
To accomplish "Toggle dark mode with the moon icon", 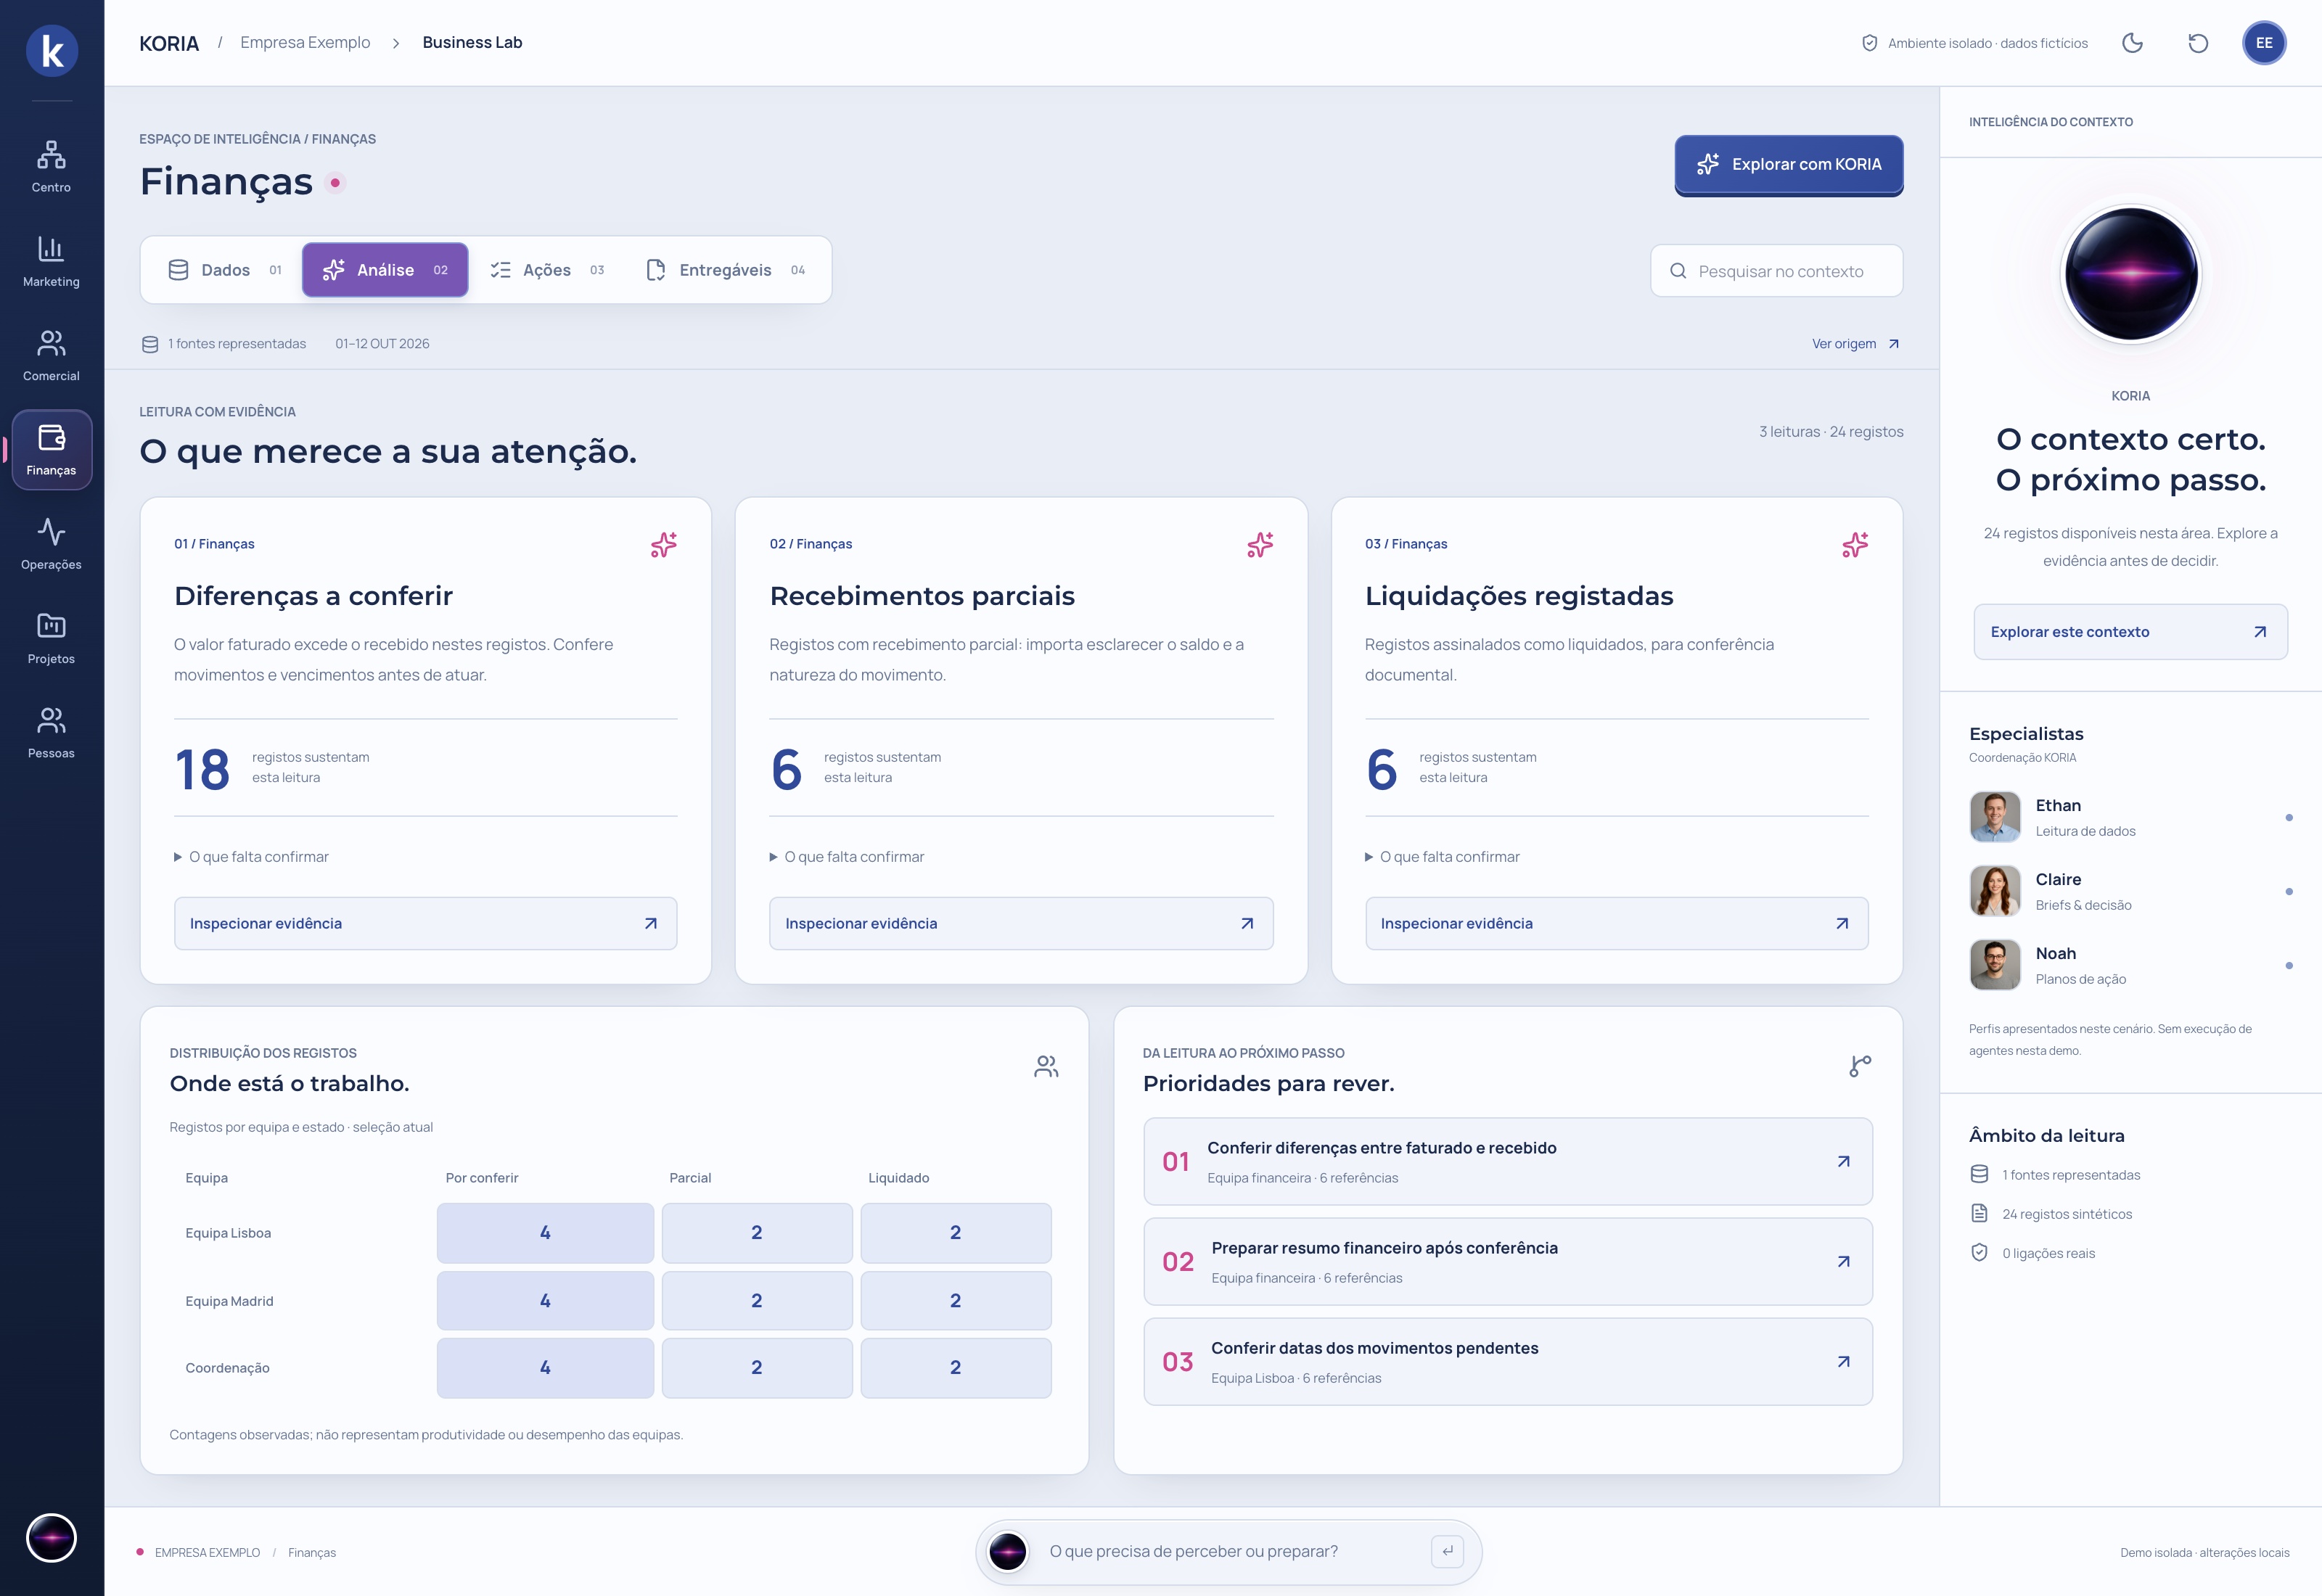I will click(2132, 43).
